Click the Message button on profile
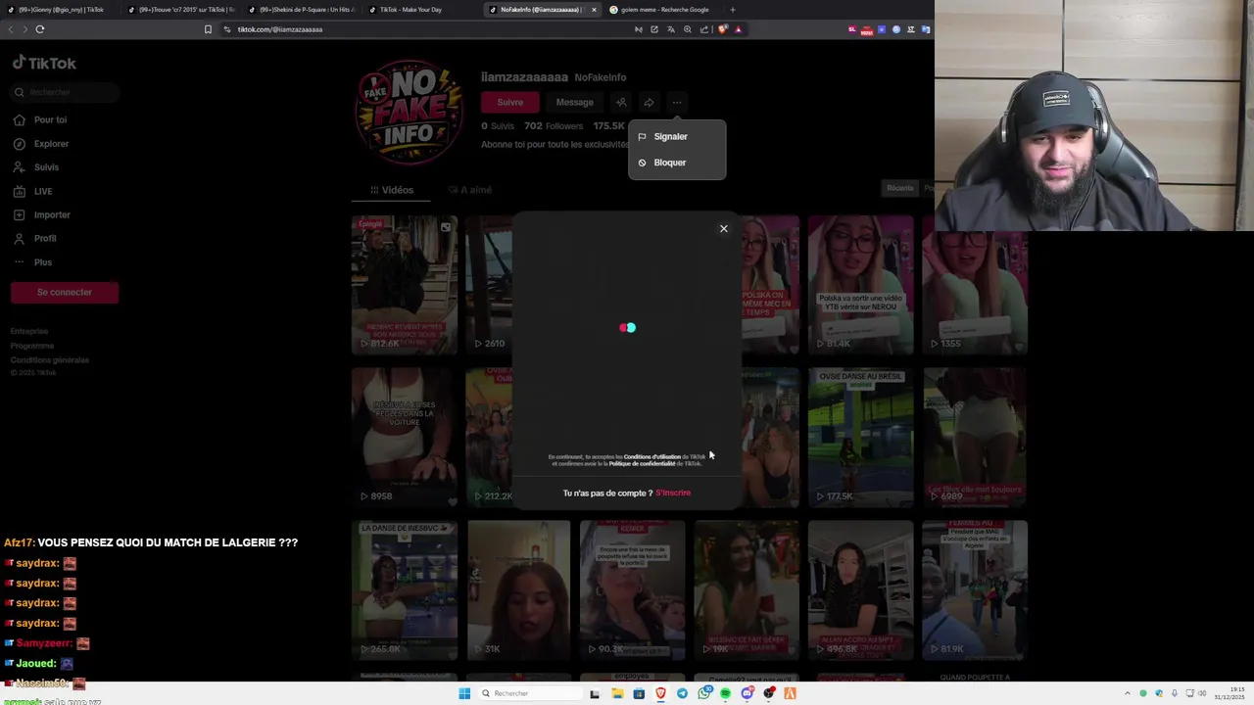This screenshot has height=705, width=1254. coord(574,102)
